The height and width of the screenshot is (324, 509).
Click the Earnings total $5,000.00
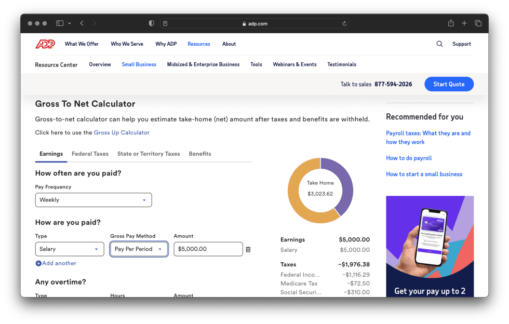click(354, 239)
